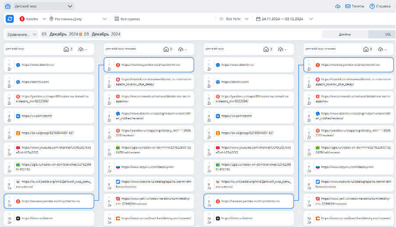This screenshot has height=227, width=396.
Task: Open the Ростов-на-Дону region dropdown
Action: coord(104,19)
